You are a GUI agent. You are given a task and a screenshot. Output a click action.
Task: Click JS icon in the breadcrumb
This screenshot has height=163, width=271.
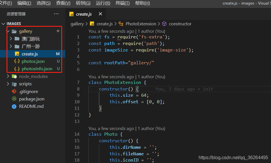click(92, 24)
